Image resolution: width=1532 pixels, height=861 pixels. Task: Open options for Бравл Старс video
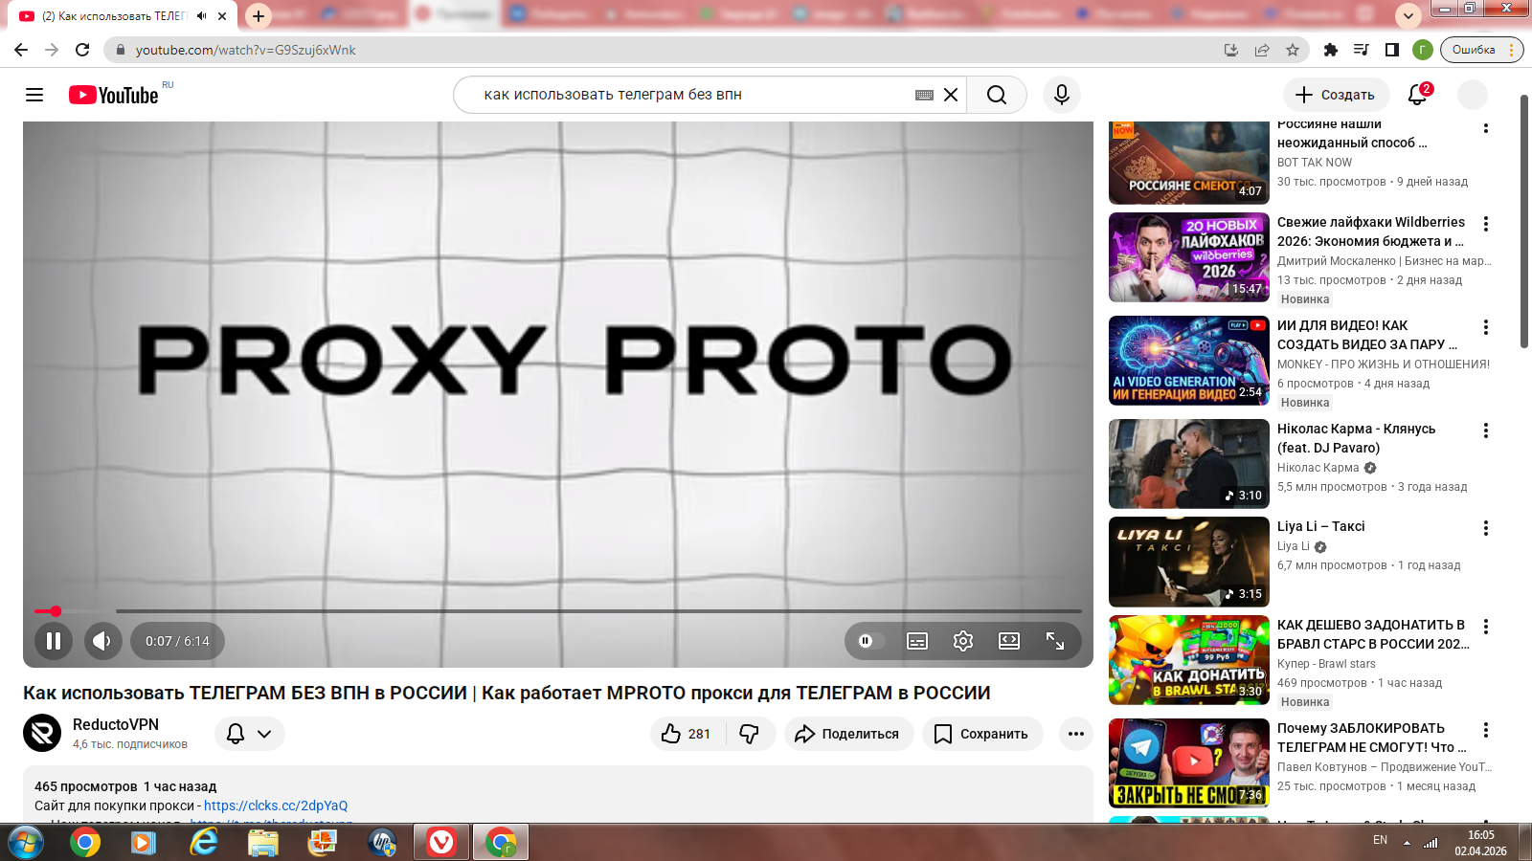pos(1486,627)
